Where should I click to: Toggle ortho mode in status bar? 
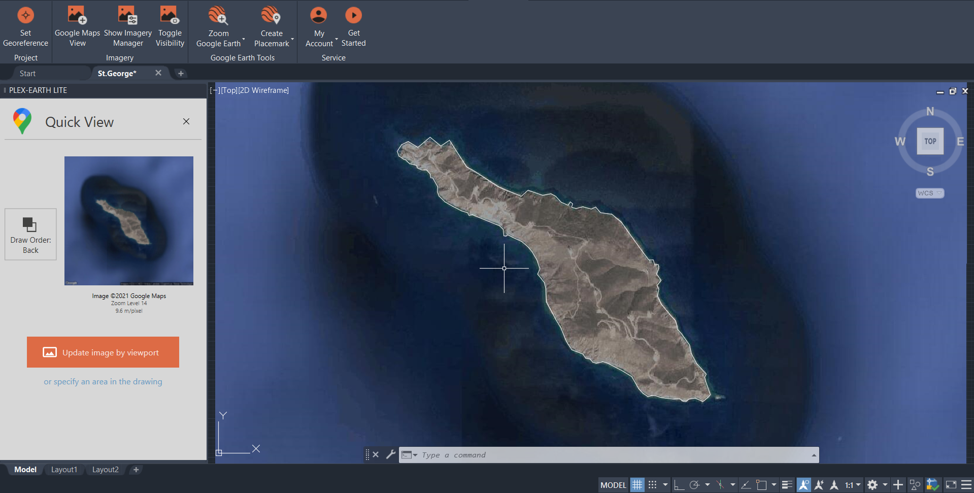coord(679,485)
